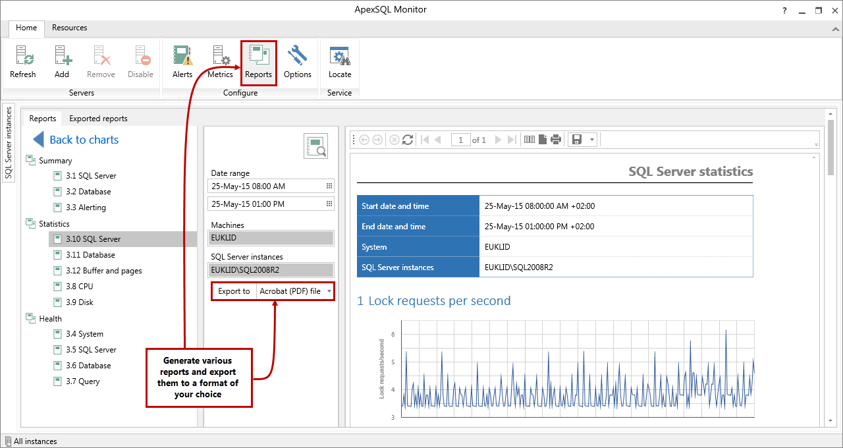Refresh the report in viewer toolbar
The height and width of the screenshot is (448, 843).
click(x=408, y=140)
